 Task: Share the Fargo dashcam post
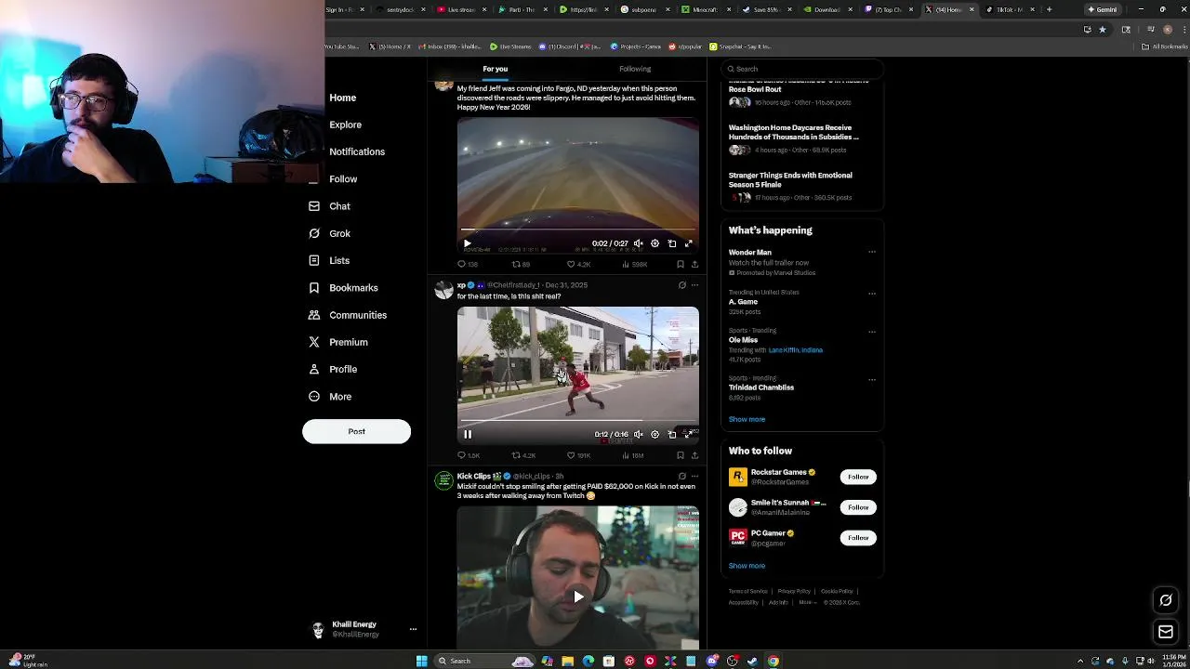coord(694,264)
